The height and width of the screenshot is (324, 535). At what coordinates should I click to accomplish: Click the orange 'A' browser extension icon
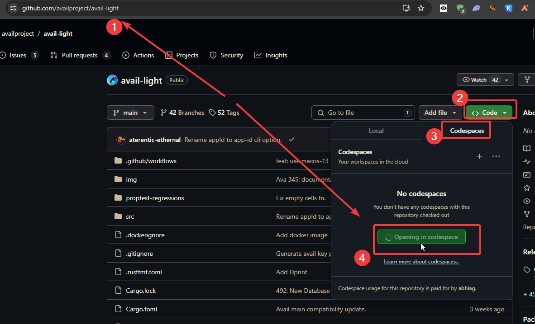pos(525,8)
